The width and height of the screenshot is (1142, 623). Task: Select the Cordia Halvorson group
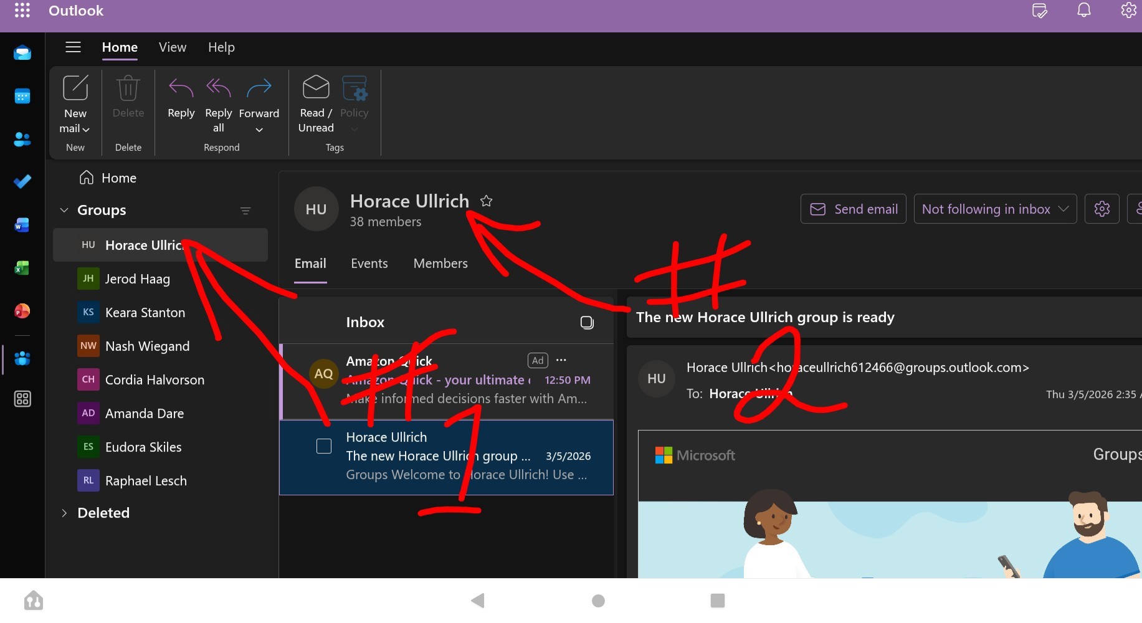click(160, 379)
